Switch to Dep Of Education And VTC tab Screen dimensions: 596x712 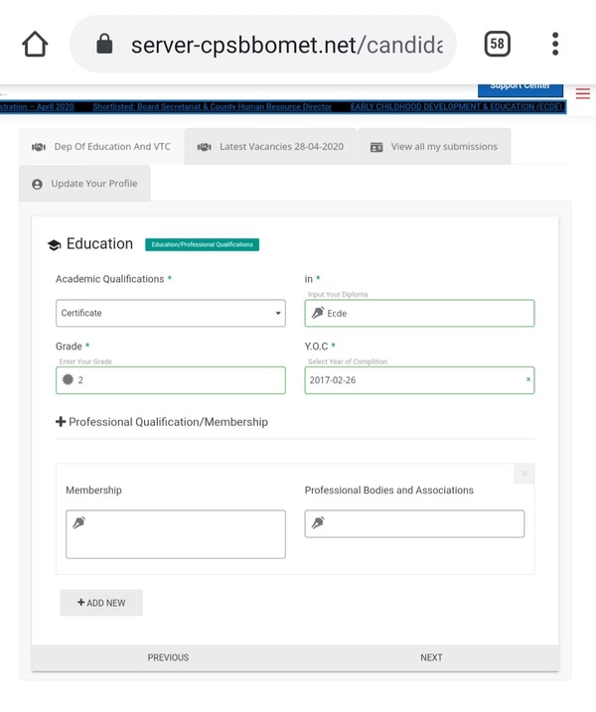tap(101, 147)
